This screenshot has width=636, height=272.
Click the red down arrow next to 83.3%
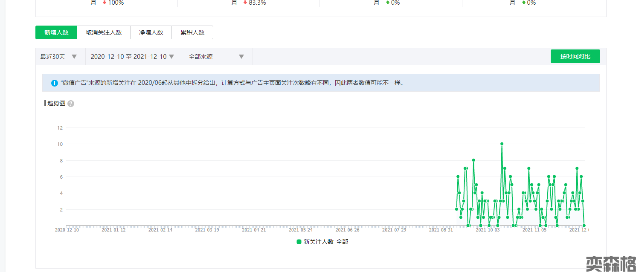245,3
